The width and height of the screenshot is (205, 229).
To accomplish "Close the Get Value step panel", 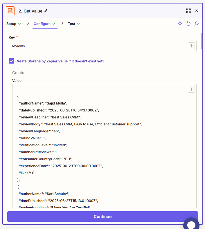I will click(197, 11).
